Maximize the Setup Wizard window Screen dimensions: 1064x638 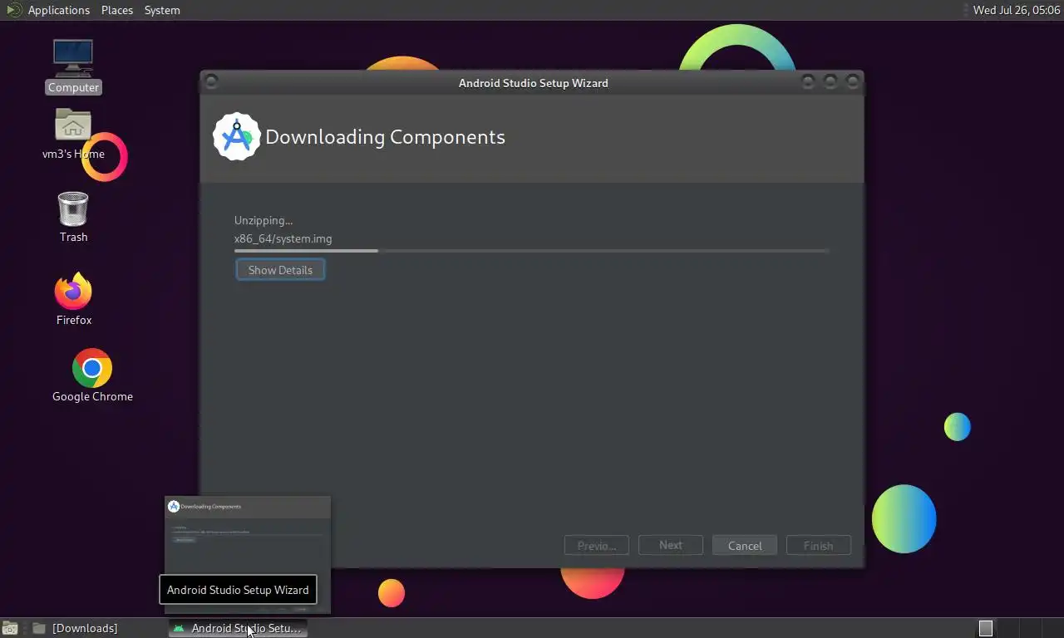[830, 81]
